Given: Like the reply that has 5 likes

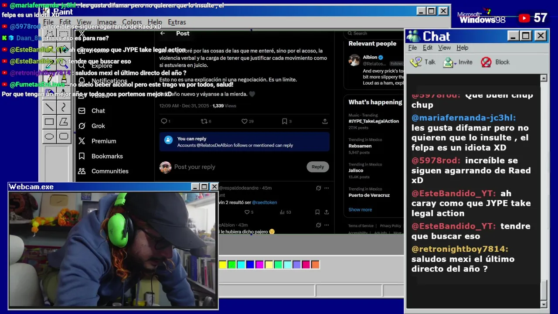Looking at the screenshot, I should (247, 212).
